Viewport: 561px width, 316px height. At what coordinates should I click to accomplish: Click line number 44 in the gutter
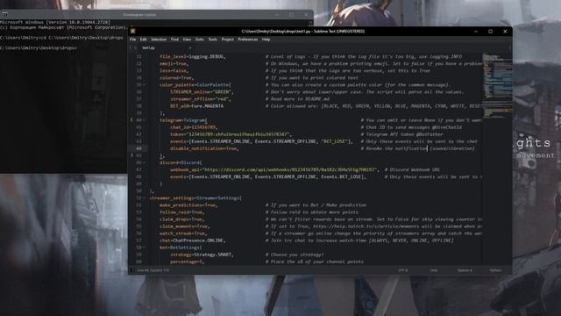pos(138,148)
